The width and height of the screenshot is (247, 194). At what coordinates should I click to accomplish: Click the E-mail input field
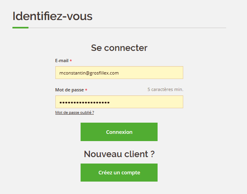[119, 73]
